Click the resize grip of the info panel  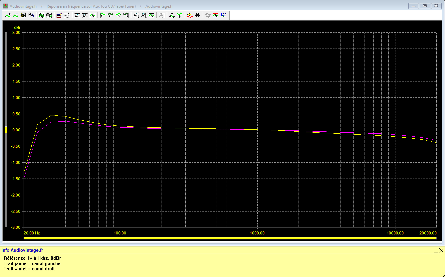coord(442,274)
